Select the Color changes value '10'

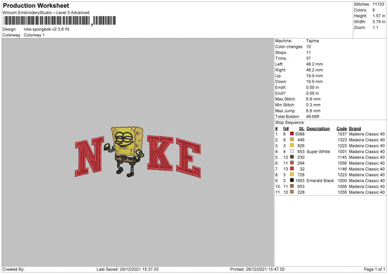[308, 47]
